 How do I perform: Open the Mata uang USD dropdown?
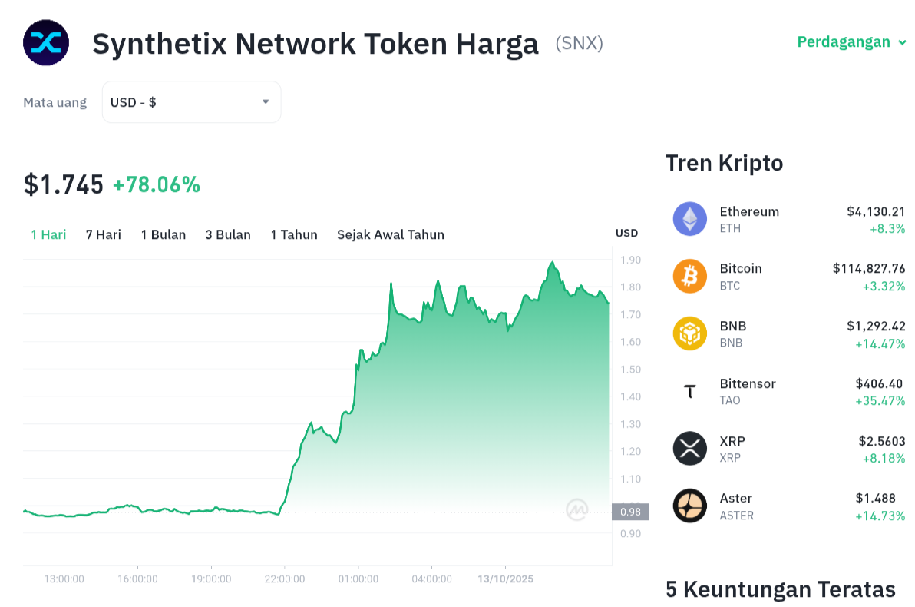pyautogui.click(x=191, y=102)
